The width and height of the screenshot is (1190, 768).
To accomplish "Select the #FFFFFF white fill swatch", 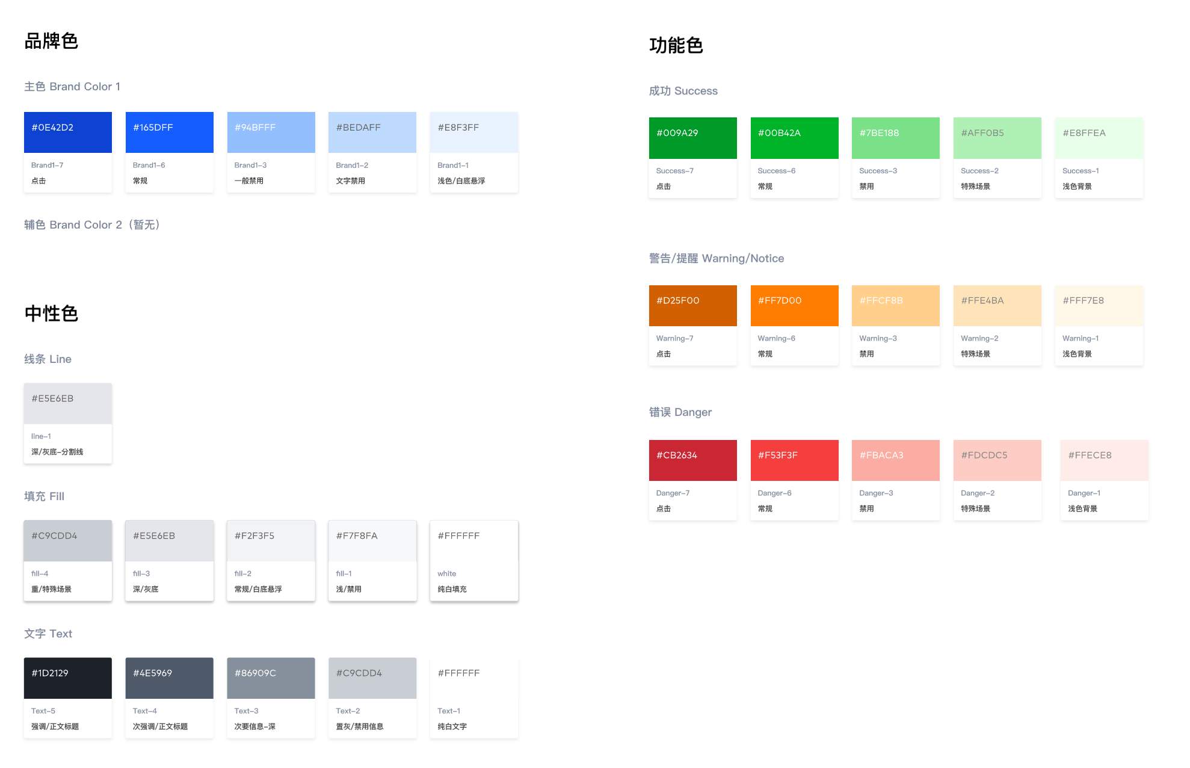I will click(474, 541).
